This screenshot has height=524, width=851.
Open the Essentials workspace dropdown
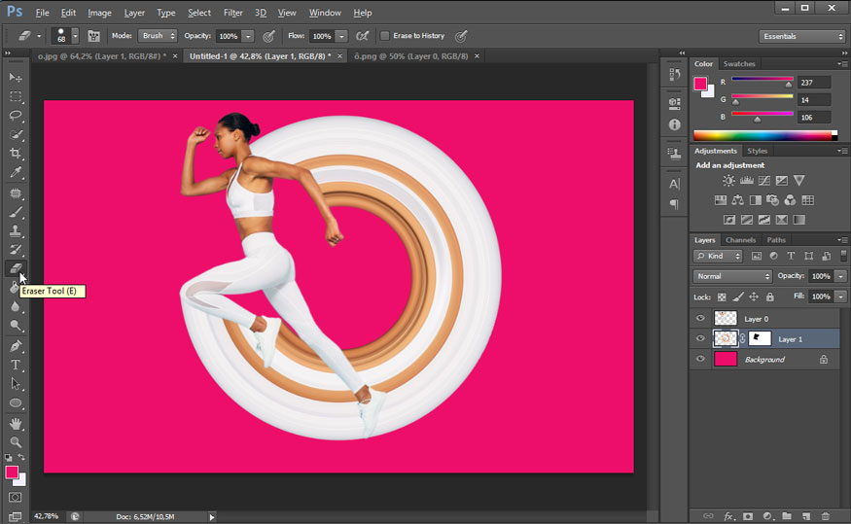click(802, 36)
